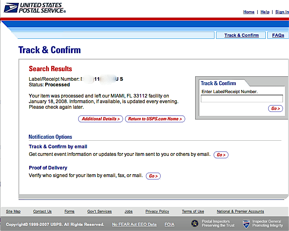
Task: Select the Track & Confirm navigation tab
Action: point(241,35)
